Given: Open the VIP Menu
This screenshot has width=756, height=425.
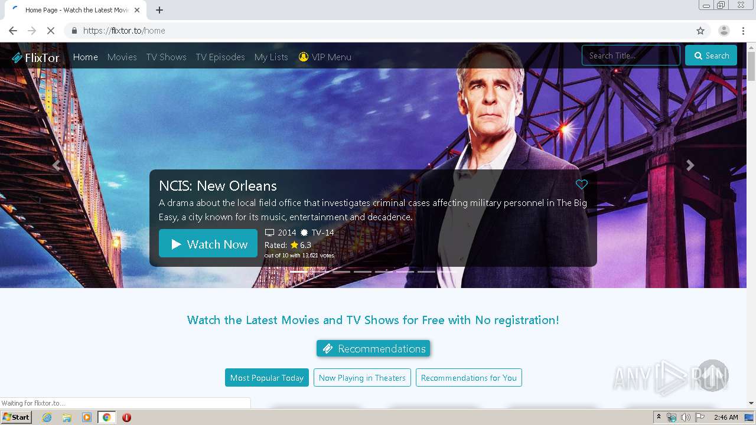Looking at the screenshot, I should (x=325, y=57).
